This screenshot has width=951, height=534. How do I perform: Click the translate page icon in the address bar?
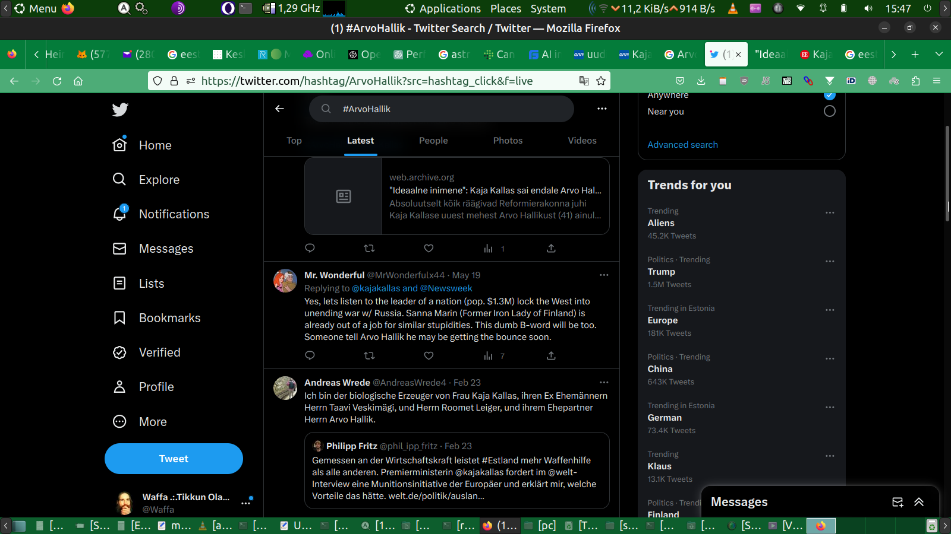[584, 81]
